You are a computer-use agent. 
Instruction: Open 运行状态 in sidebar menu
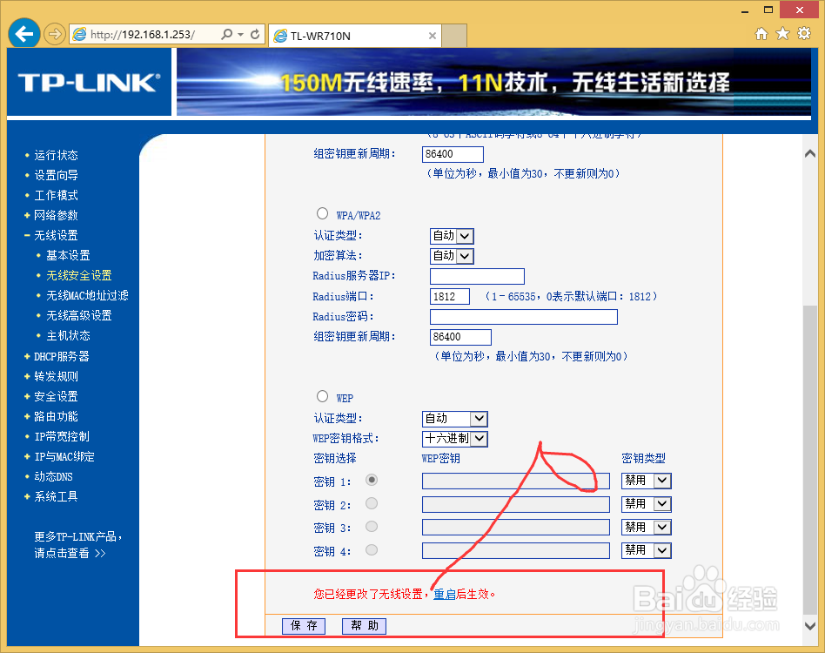(56, 155)
